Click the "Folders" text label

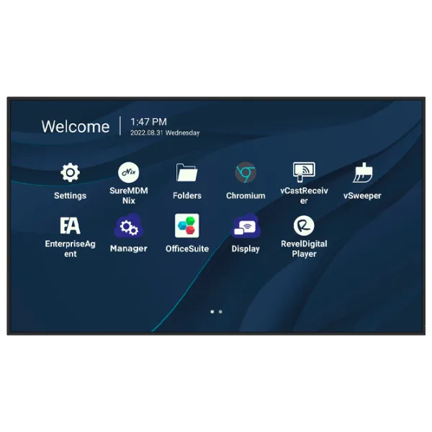tap(187, 196)
